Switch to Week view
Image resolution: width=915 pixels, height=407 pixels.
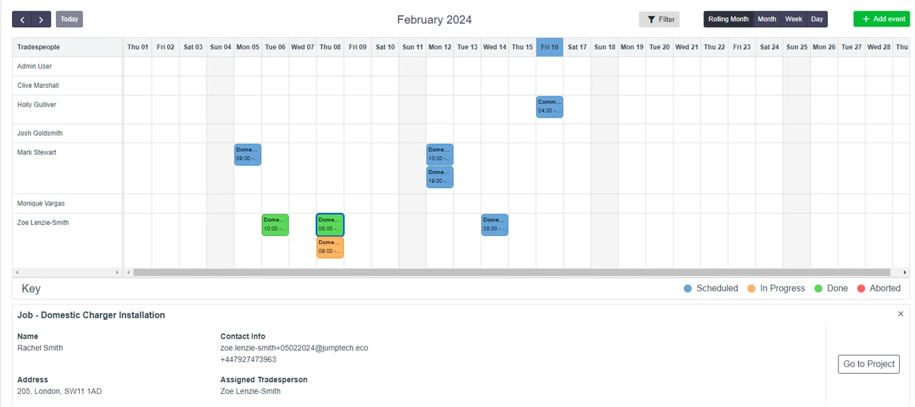tap(793, 19)
